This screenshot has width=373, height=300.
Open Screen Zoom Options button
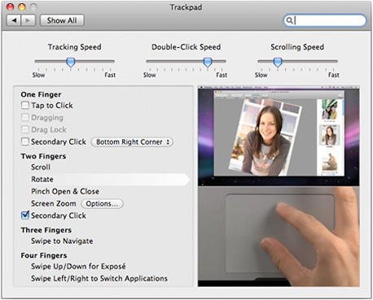coord(103,203)
